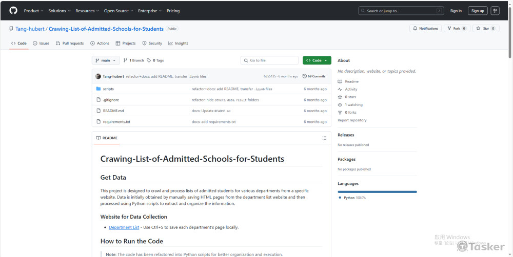Open the Insights tab
Viewport: 513px width, 257px height.
click(178, 44)
